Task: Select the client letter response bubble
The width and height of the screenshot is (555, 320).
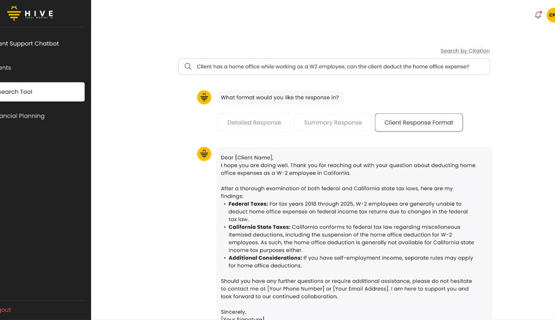Action: tap(355, 231)
